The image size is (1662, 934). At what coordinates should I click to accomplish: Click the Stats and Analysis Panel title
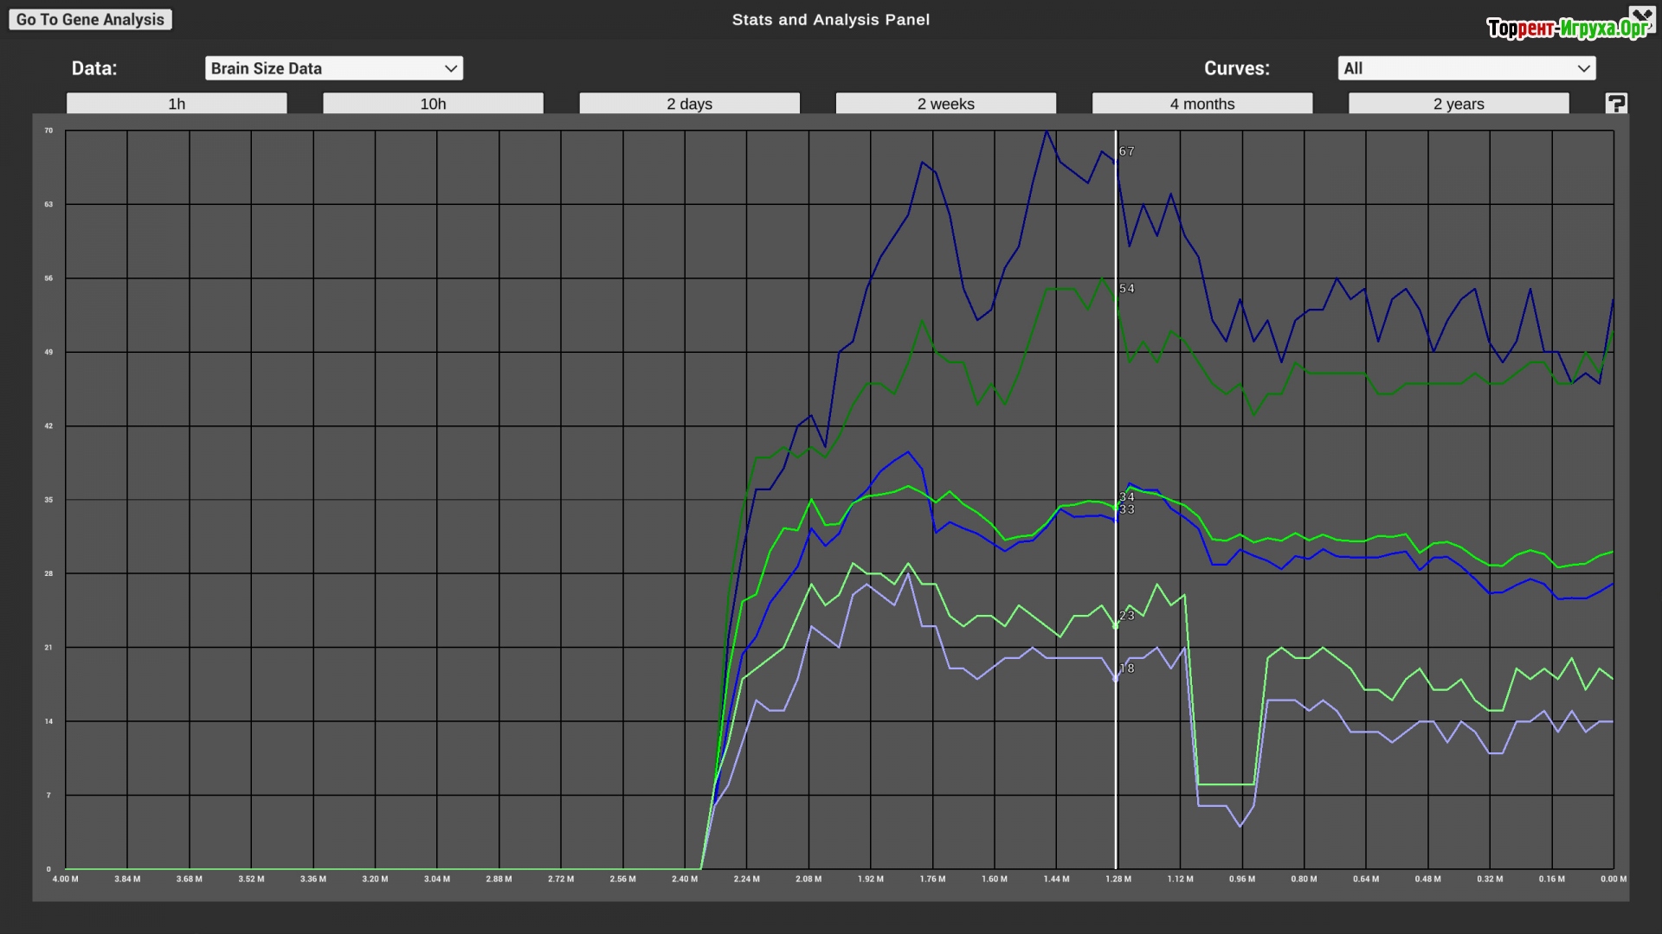coord(830,20)
